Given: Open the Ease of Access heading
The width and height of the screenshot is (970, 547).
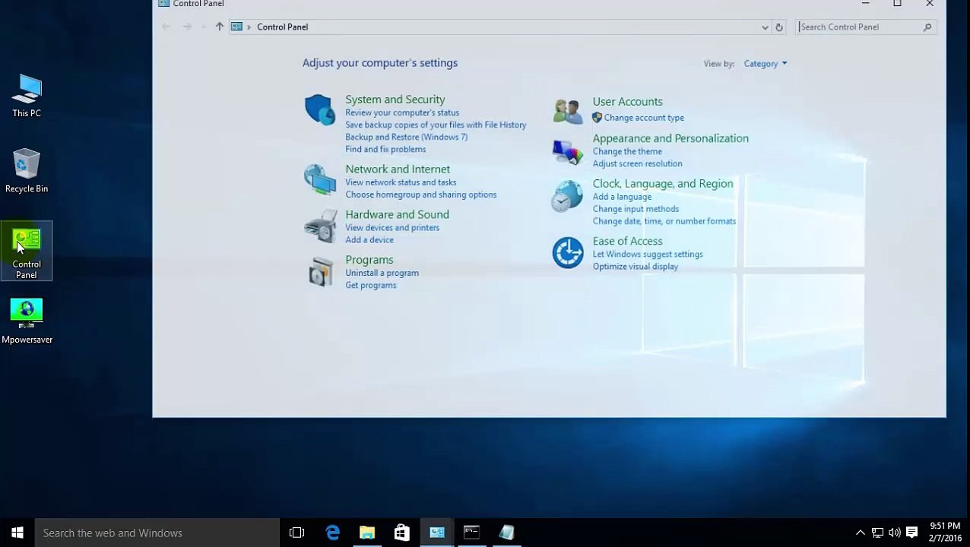Looking at the screenshot, I should tap(627, 242).
